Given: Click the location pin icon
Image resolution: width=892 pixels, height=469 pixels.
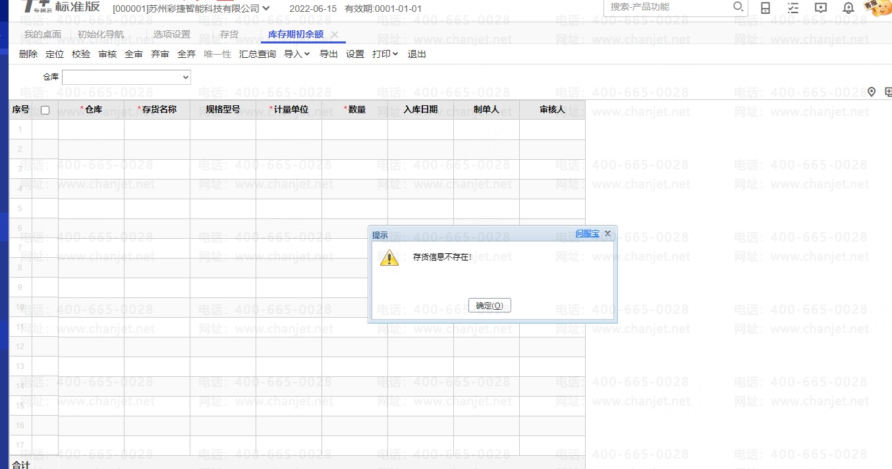Looking at the screenshot, I should tap(872, 91).
